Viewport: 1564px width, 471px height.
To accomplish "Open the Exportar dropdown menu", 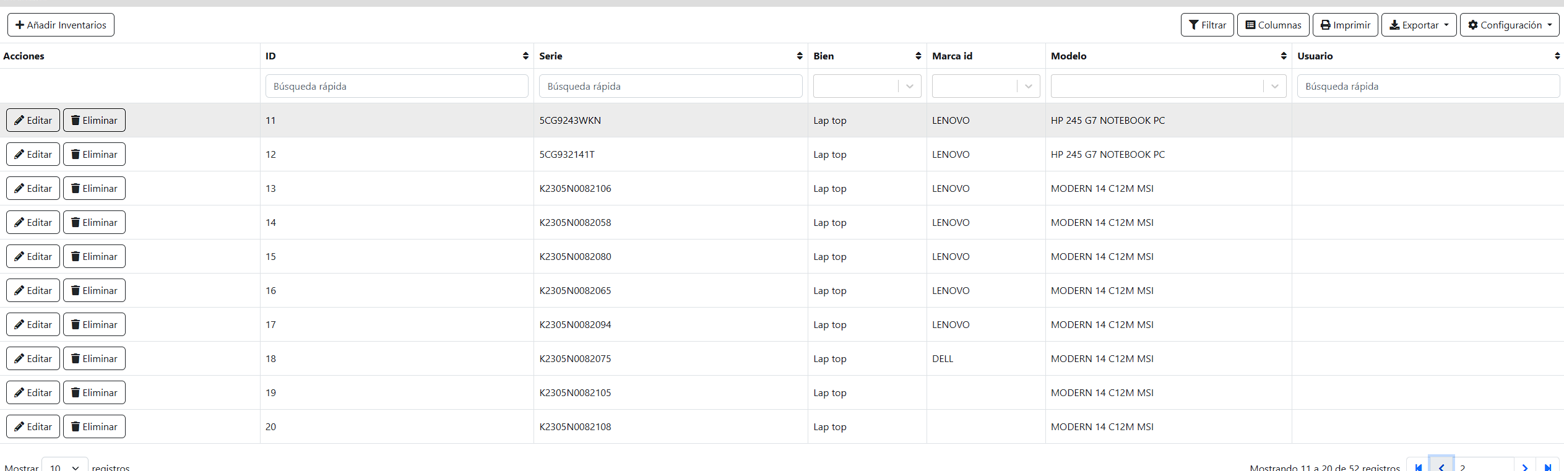I will [x=1419, y=25].
